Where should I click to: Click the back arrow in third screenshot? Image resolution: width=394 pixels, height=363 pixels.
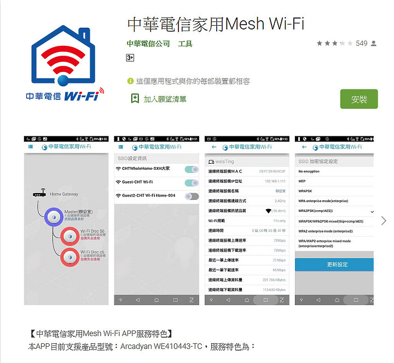214,147
